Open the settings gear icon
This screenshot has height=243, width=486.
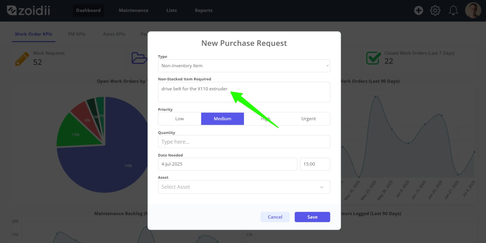point(435,11)
